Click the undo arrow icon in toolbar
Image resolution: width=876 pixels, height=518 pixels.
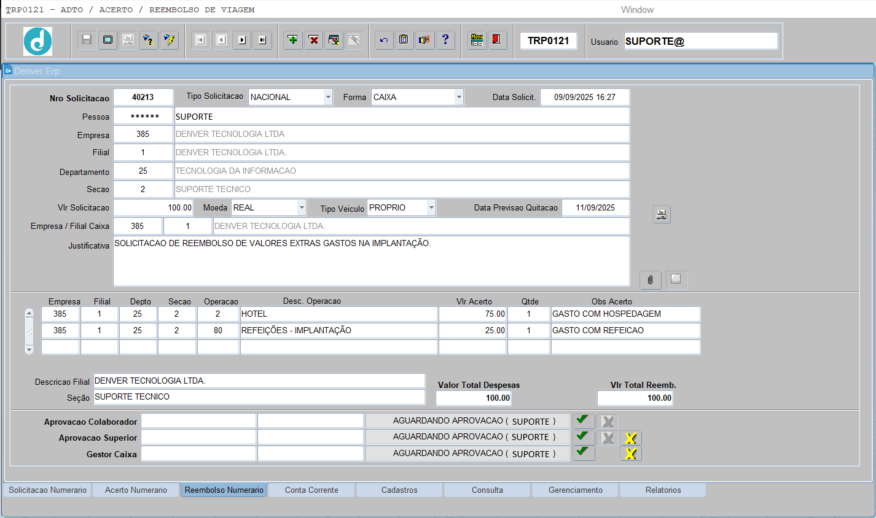coord(384,40)
